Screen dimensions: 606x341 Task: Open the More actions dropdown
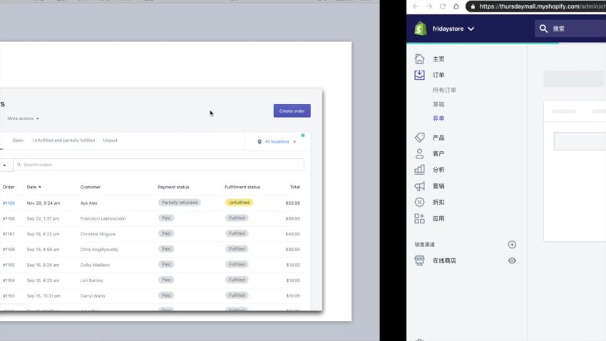pyautogui.click(x=23, y=118)
